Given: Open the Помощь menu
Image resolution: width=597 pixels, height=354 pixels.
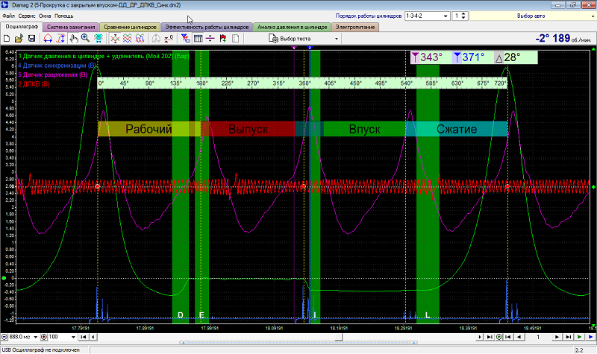Looking at the screenshot, I should pyautogui.click(x=63, y=16).
